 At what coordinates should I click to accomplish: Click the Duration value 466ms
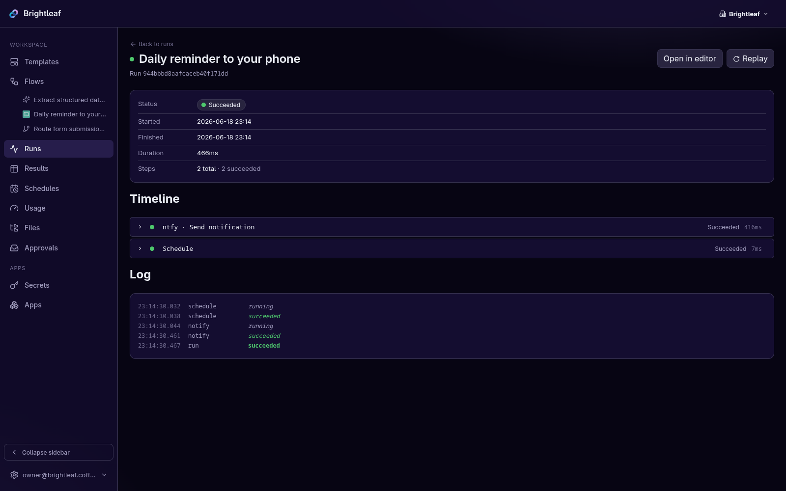point(207,153)
